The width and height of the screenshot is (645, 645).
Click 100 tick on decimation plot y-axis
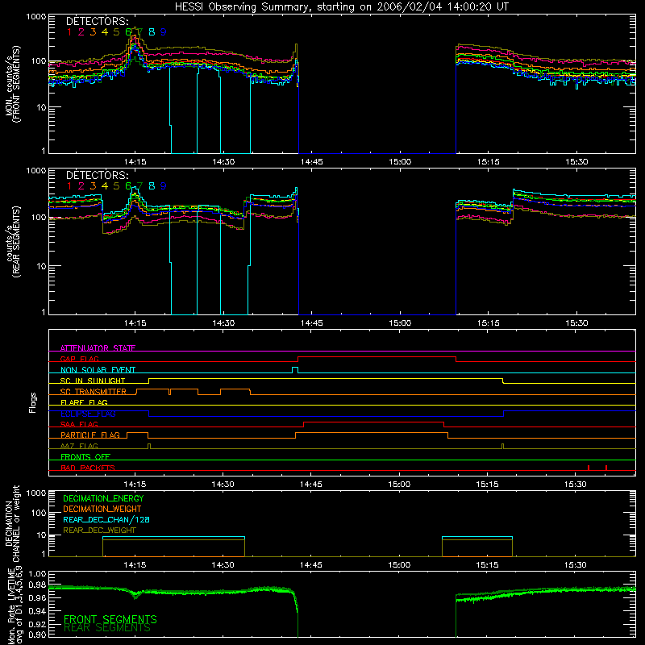(x=40, y=513)
